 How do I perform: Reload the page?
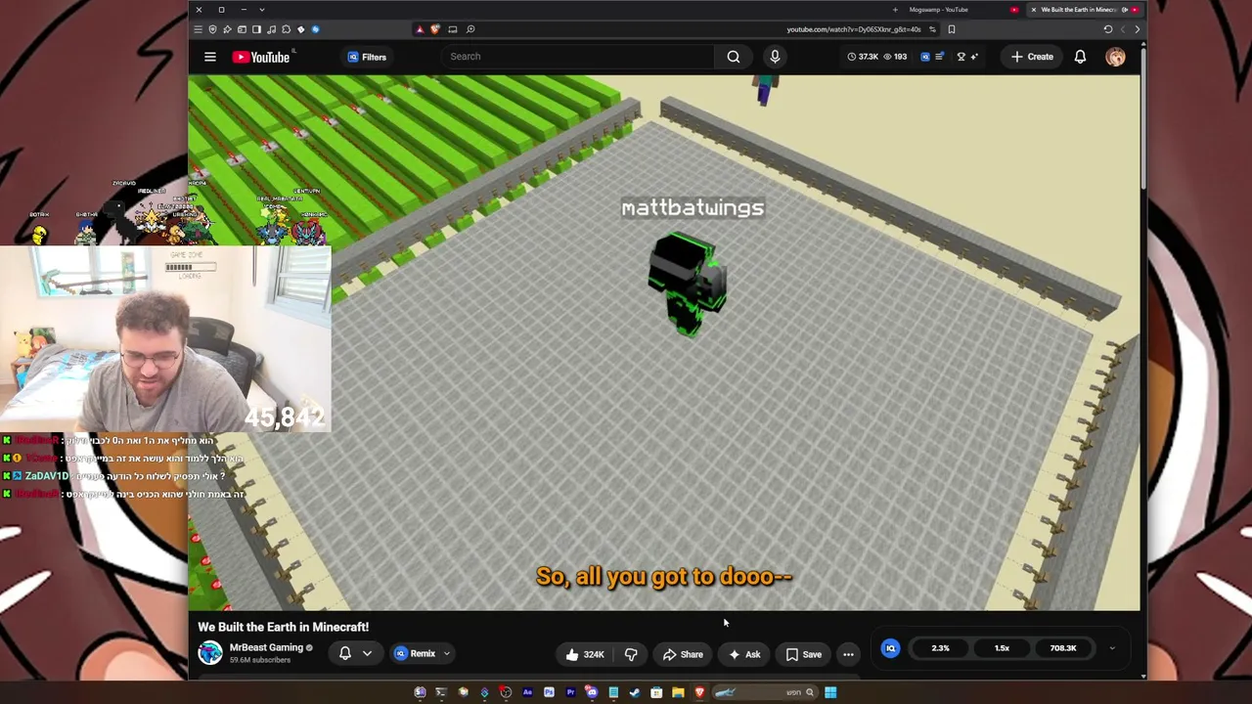1108,29
